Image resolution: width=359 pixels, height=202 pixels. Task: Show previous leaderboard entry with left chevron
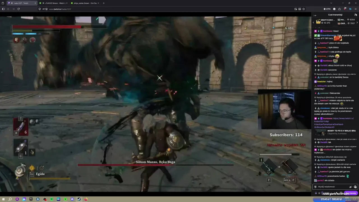click(314, 22)
